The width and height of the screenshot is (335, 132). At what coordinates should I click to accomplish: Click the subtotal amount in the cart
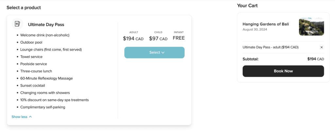click(x=315, y=59)
